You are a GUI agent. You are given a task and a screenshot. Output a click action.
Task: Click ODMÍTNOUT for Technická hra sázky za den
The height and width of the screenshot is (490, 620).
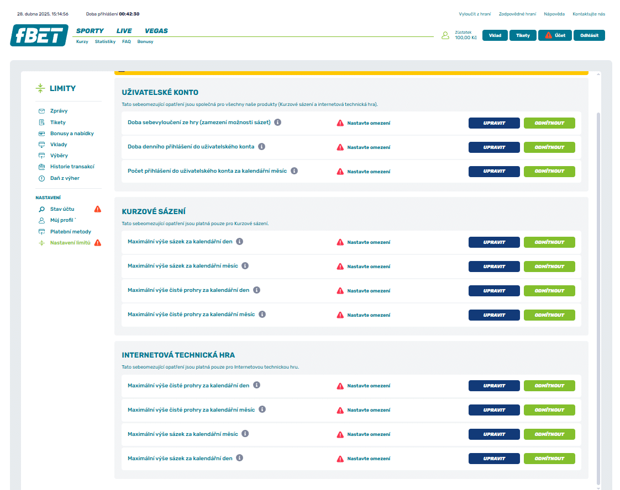point(549,459)
